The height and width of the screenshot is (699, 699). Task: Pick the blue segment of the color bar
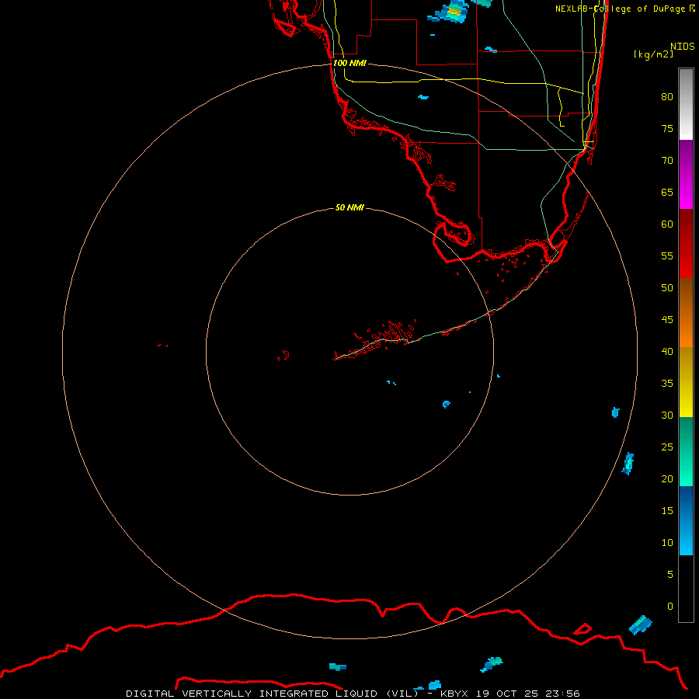686,520
